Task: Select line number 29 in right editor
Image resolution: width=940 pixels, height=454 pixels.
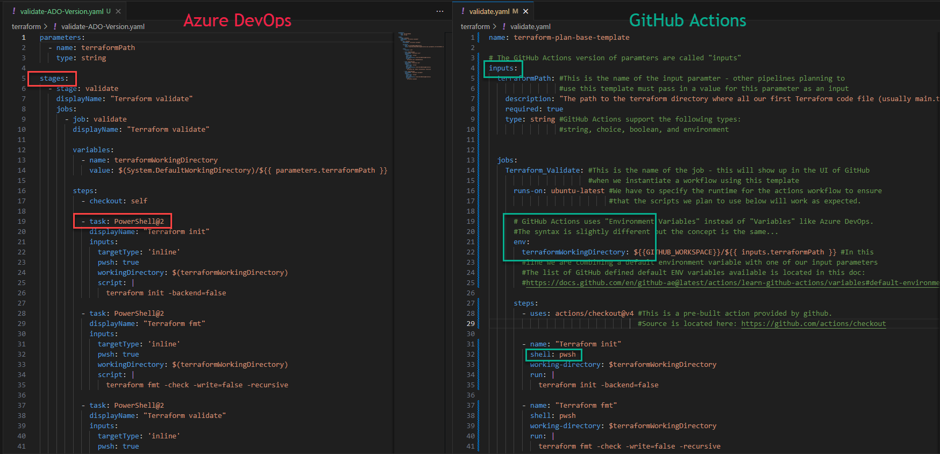Action: tap(471, 324)
